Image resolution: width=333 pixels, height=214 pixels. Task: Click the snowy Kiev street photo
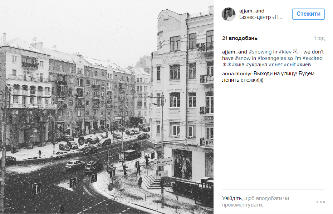click(x=107, y=107)
